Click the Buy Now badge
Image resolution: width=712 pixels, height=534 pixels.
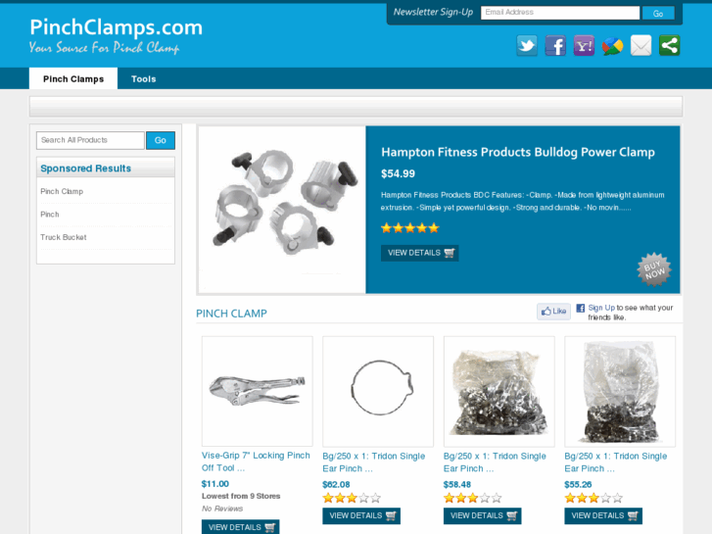tap(654, 269)
